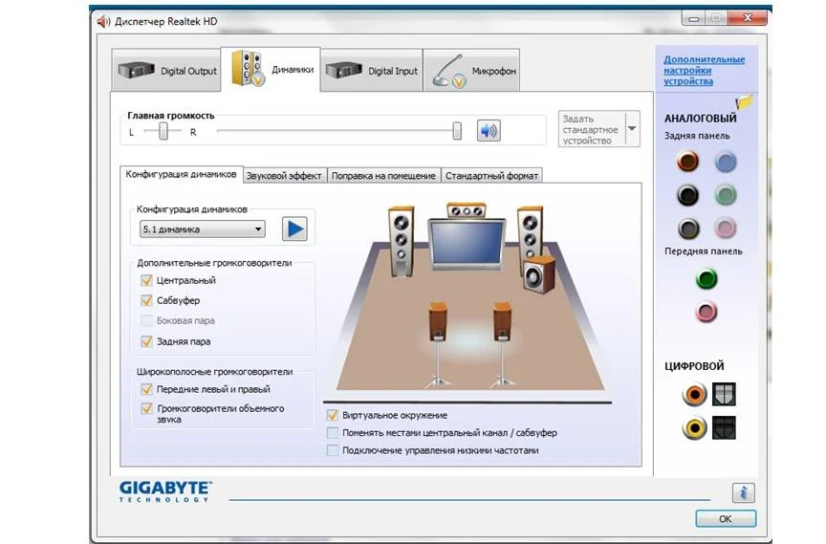Enable Подключение управления низкими частотами
Viewport: 826px width, 544px height.
coord(333,450)
